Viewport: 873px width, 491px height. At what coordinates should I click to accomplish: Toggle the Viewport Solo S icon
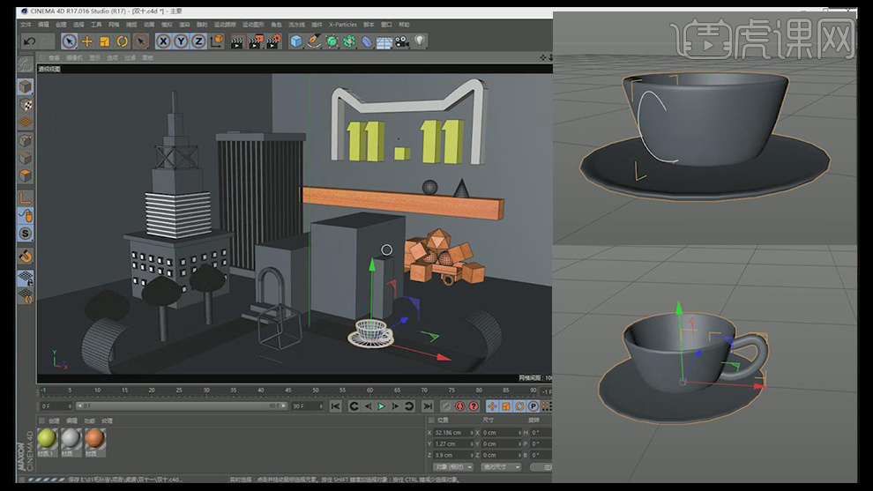point(25,234)
